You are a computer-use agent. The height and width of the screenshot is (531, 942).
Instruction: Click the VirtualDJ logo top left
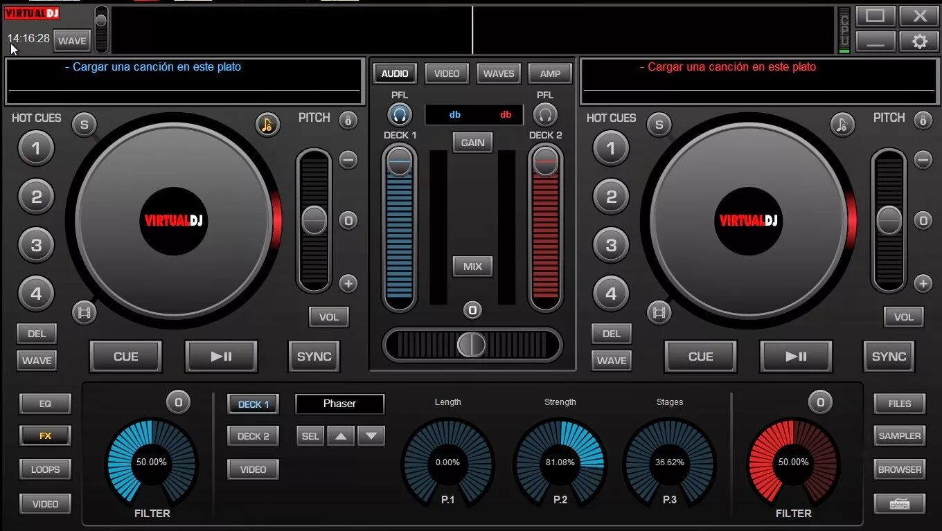31,12
